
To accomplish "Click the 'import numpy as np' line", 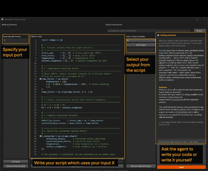I will tap(52, 40).
